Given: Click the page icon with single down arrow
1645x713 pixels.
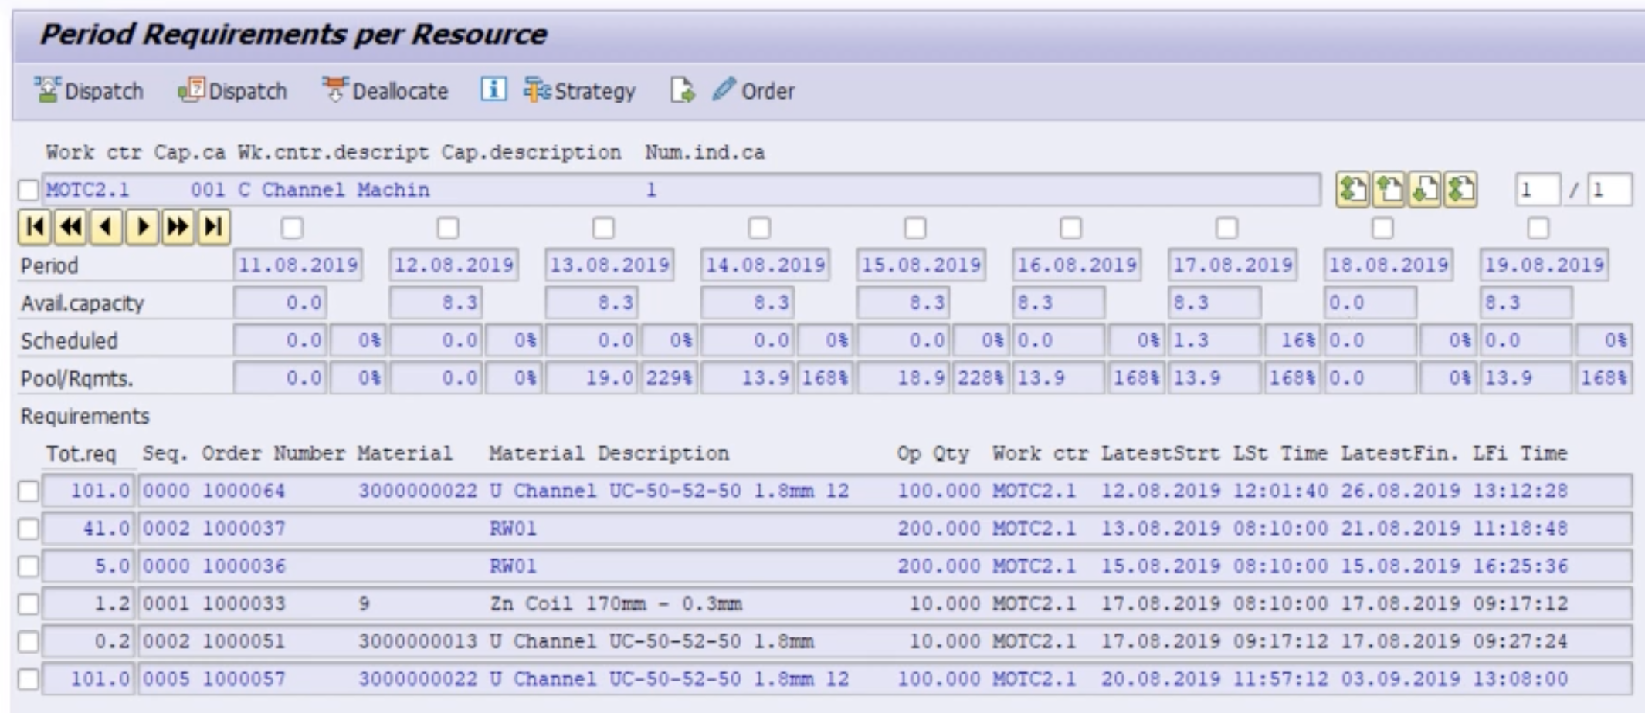Looking at the screenshot, I should point(1424,189).
